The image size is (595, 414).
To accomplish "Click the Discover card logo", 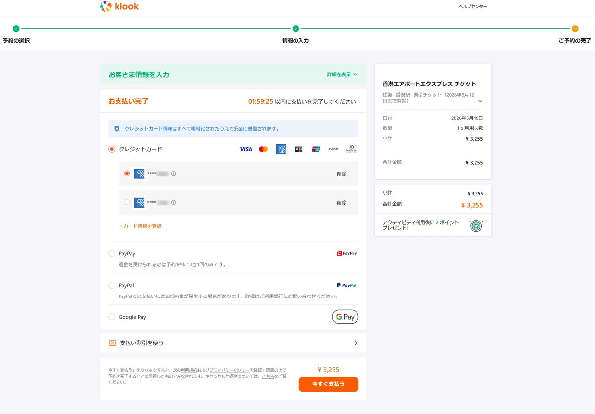I will pos(333,149).
